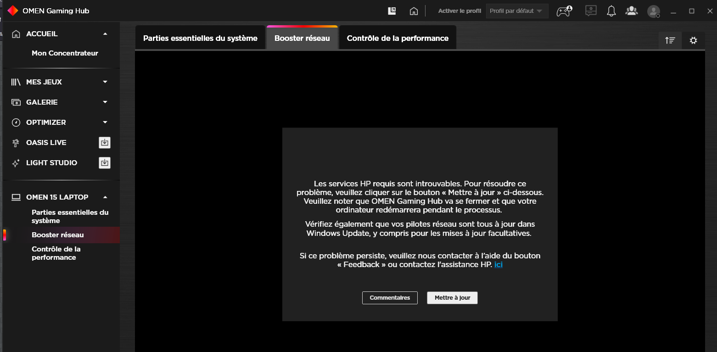The height and width of the screenshot is (352, 717).
Task: Open the friends group icon
Action: 632,11
